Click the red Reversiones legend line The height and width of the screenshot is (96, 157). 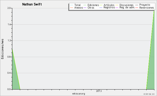(137, 8)
